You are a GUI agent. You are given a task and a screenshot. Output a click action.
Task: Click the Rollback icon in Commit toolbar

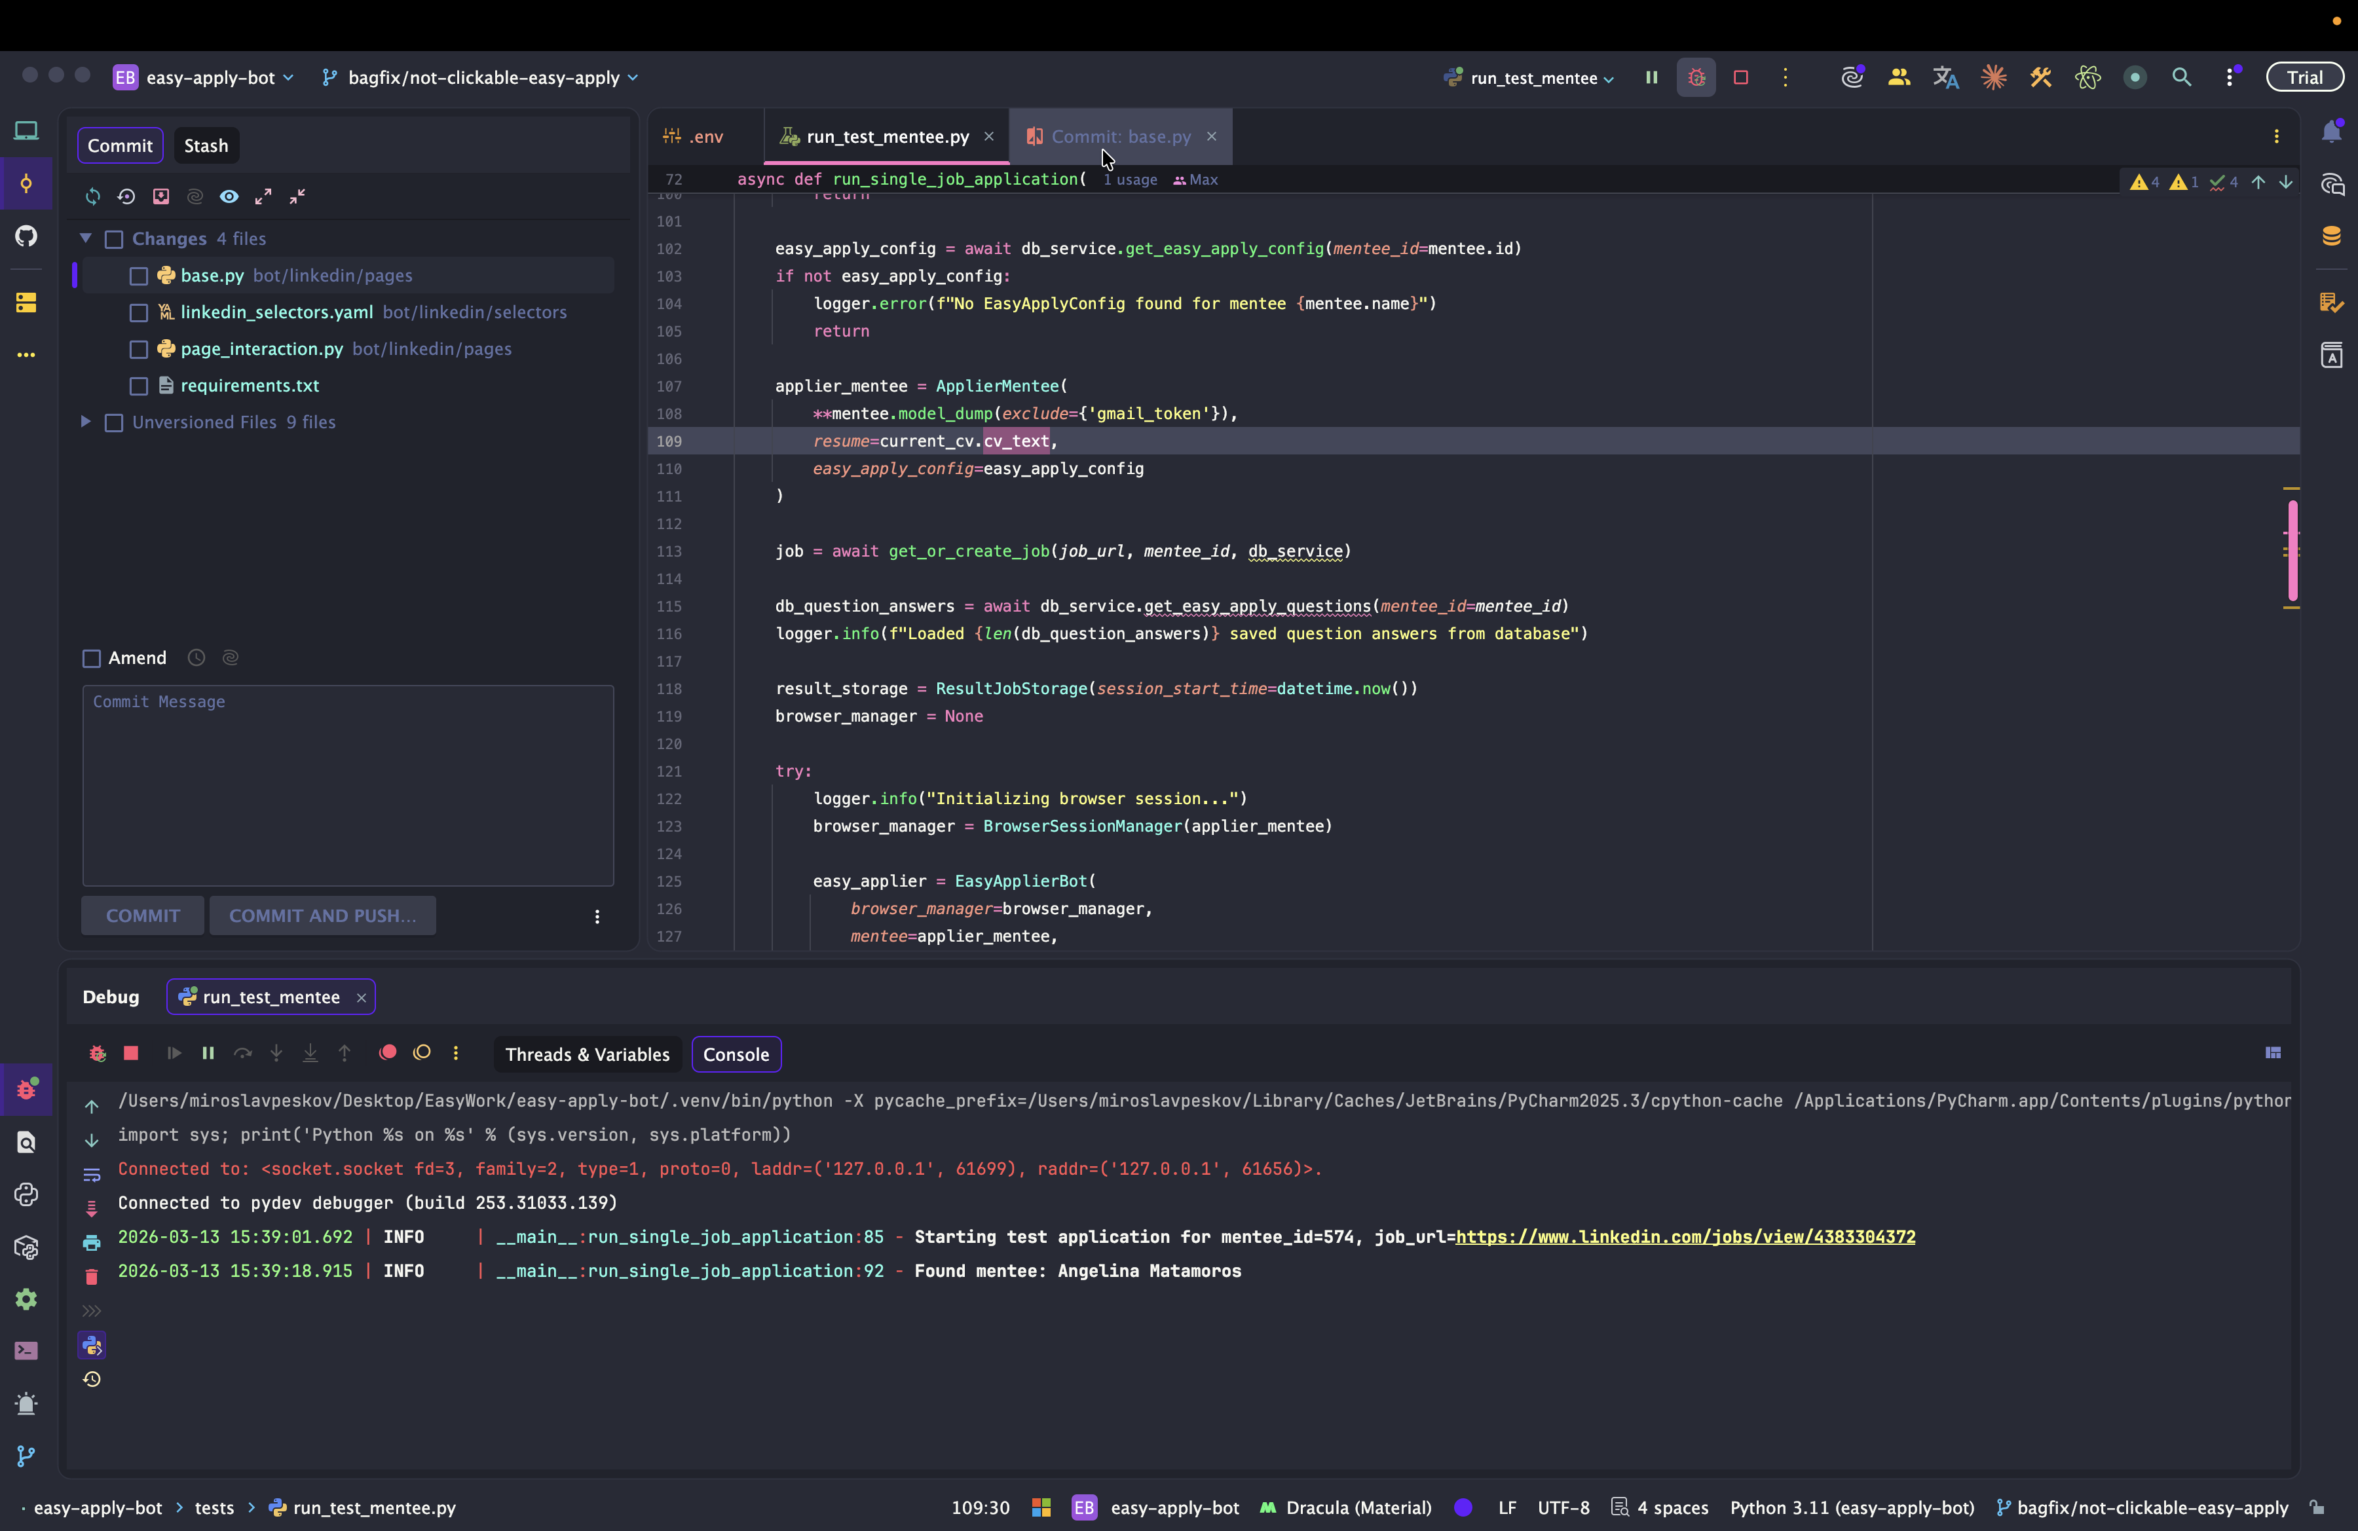tap(126, 196)
